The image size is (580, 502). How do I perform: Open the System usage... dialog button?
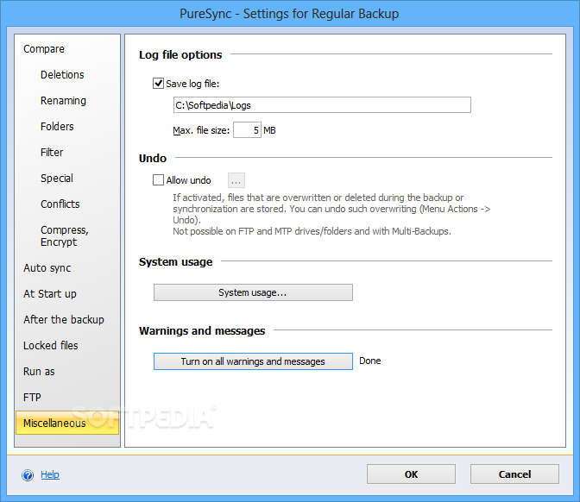[253, 292]
